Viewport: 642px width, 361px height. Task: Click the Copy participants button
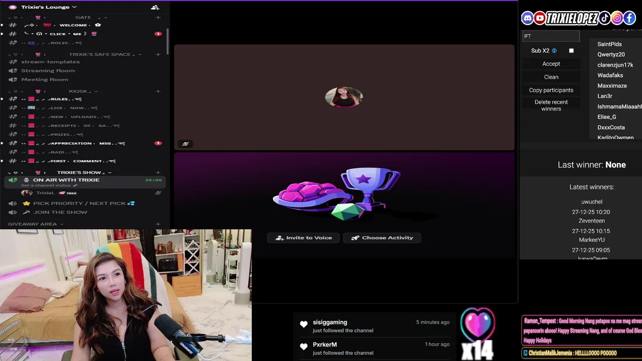(x=551, y=90)
